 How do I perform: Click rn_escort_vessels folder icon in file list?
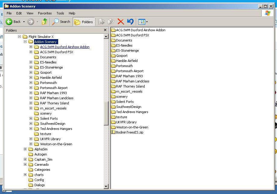click(x=113, y=91)
